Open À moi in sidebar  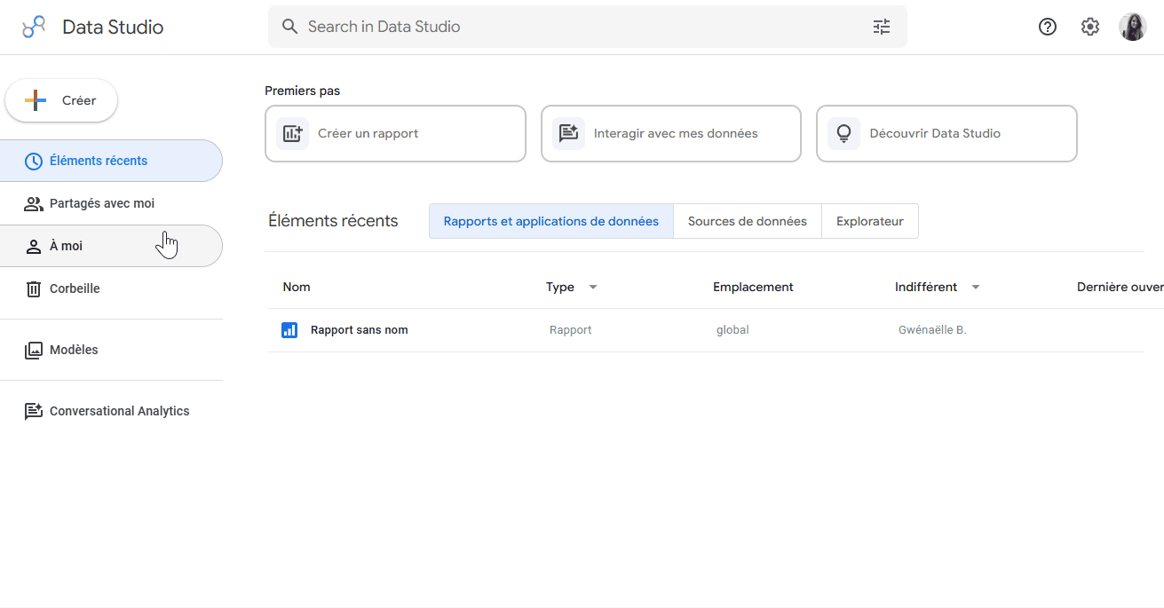(111, 246)
